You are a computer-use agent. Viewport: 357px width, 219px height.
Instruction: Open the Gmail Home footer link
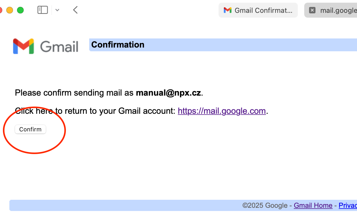(313, 205)
